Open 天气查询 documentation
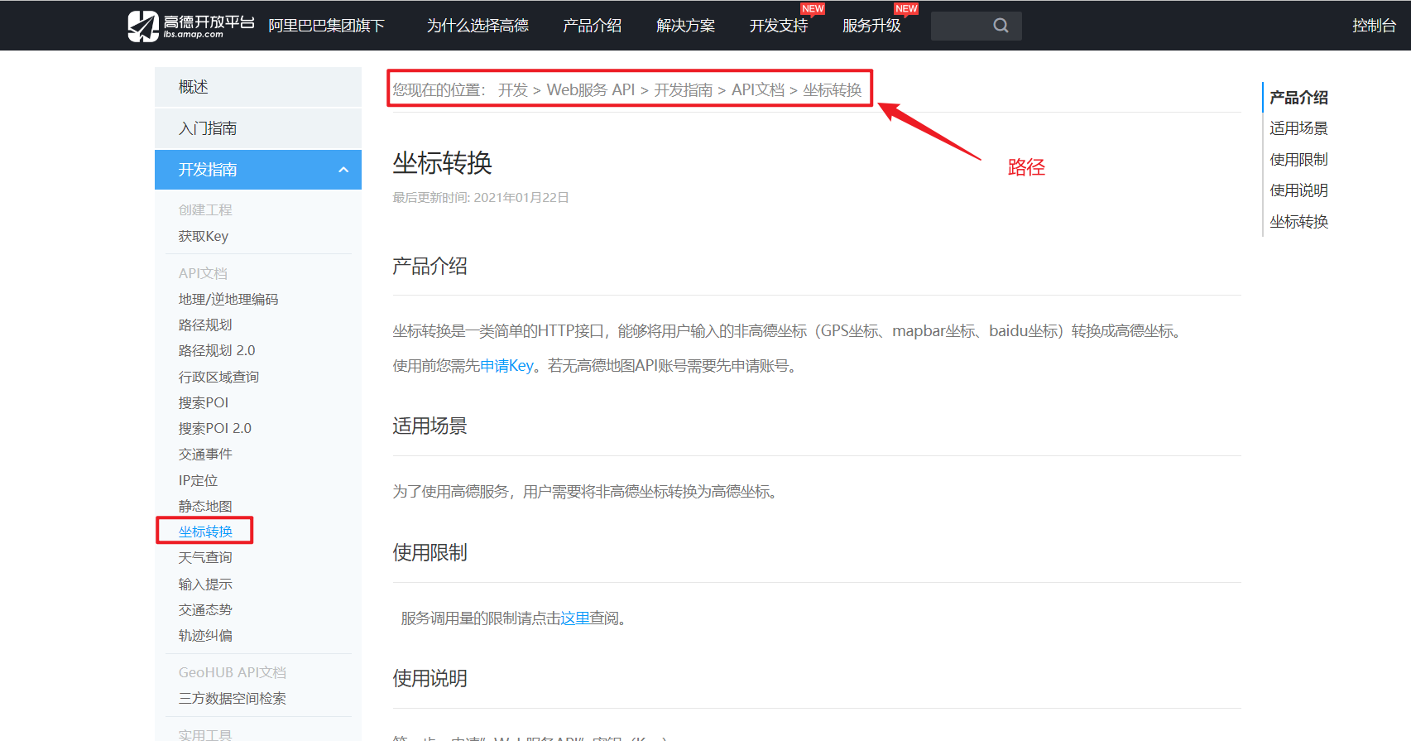1411x741 pixels. tap(205, 557)
